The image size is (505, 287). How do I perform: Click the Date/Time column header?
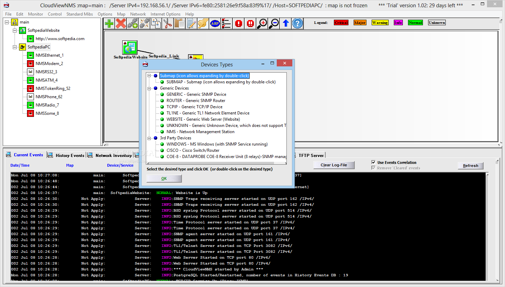(x=20, y=165)
